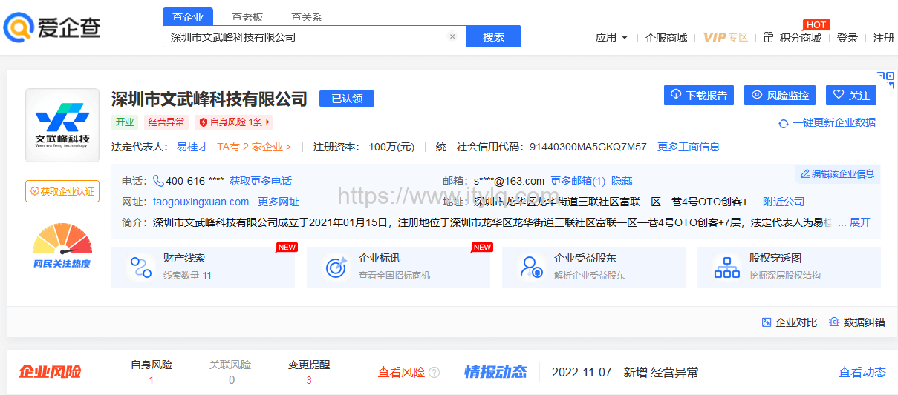Click 隐藏 to hide the email
The width and height of the screenshot is (898, 395).
[622, 181]
